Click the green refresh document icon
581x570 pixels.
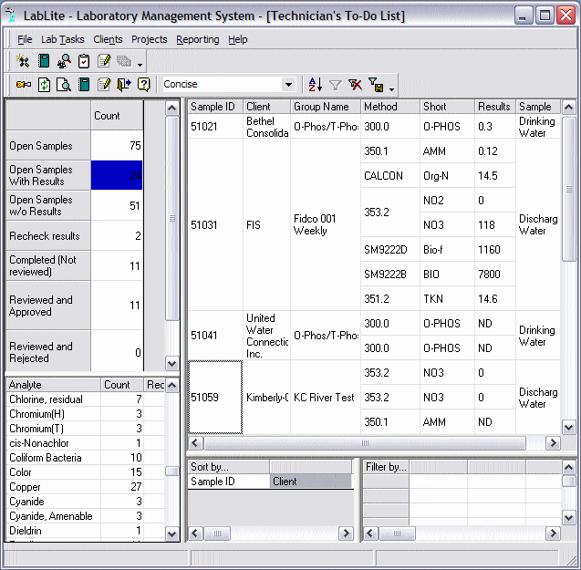coord(44,85)
